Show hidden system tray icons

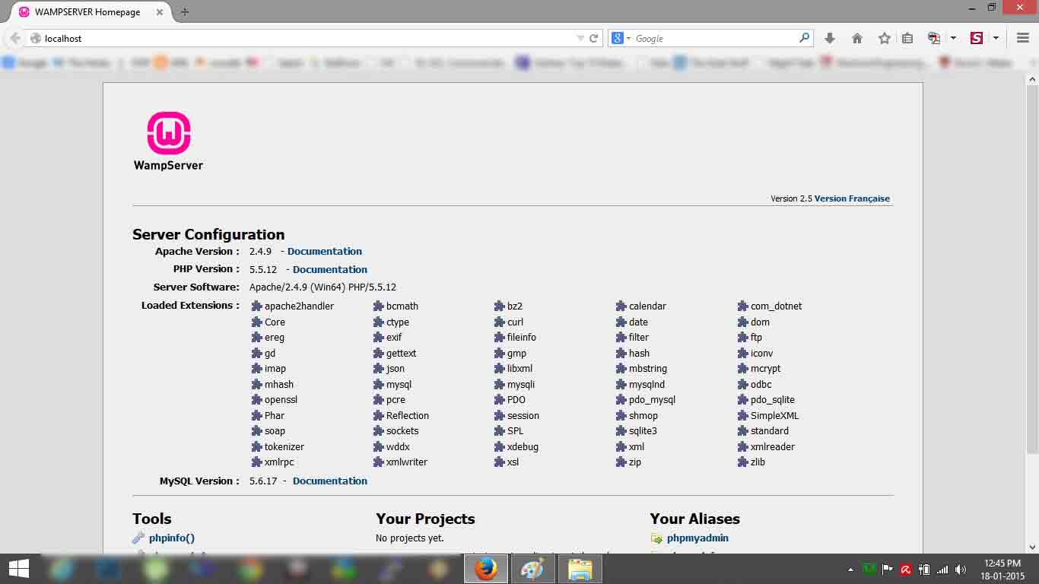(x=850, y=570)
